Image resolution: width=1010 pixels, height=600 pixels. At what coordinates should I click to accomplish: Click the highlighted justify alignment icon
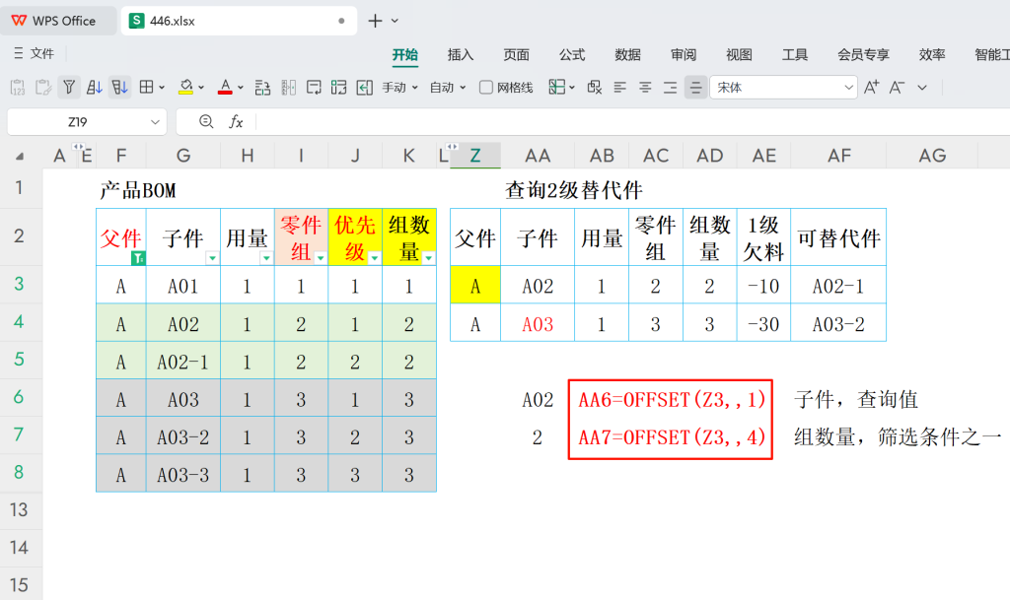[695, 88]
